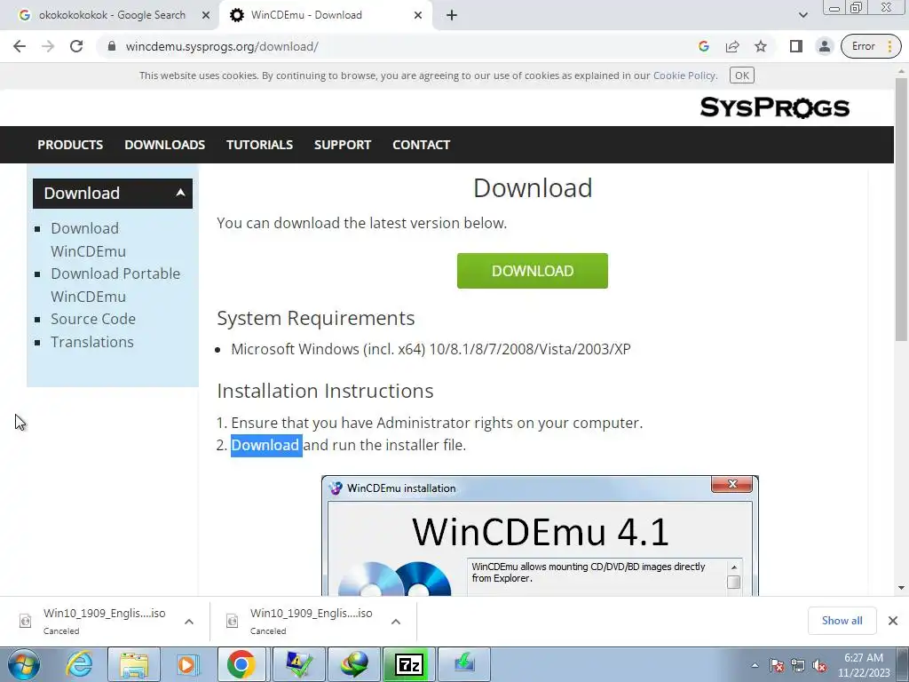
Task: Click the SysProgs logo
Action: click(x=774, y=107)
